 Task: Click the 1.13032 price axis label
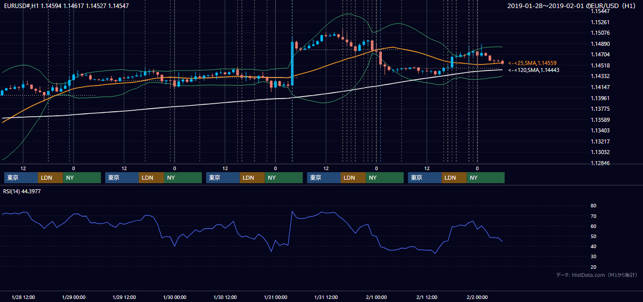600,152
